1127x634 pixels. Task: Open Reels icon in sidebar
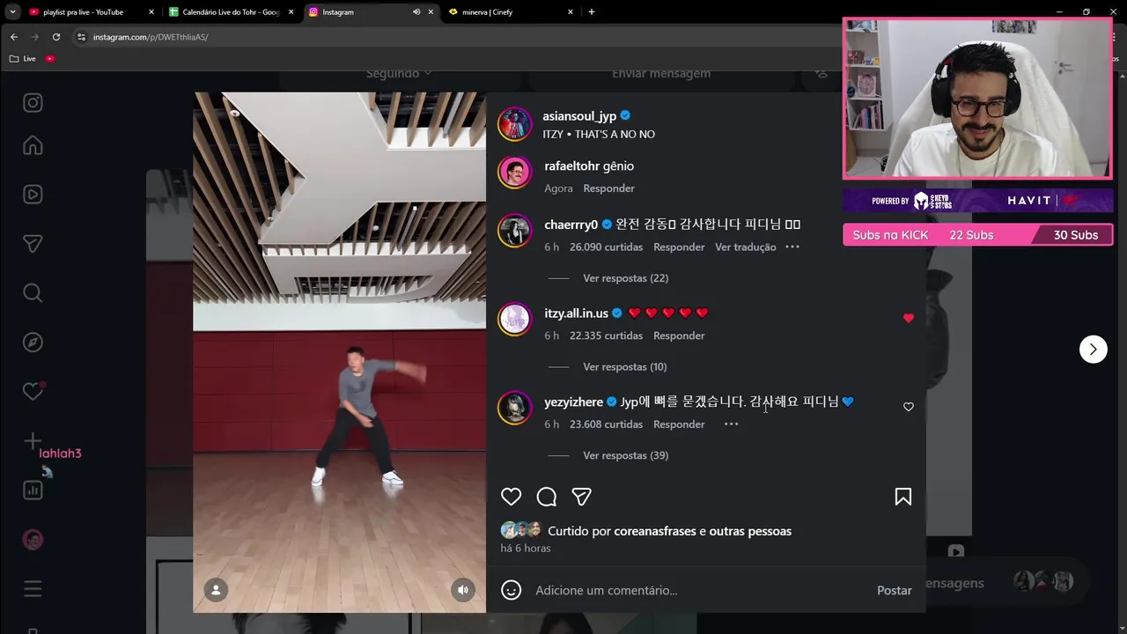click(33, 195)
